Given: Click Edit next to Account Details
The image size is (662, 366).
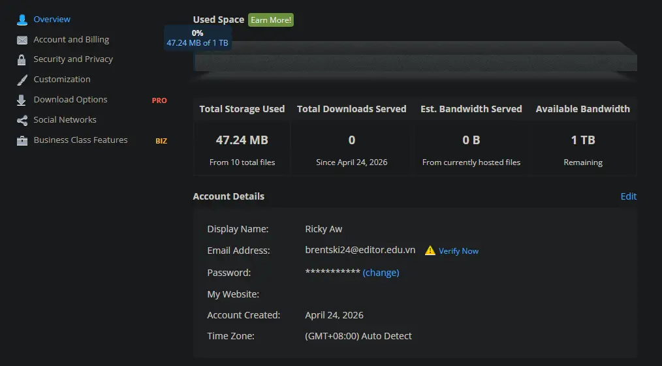Looking at the screenshot, I should pos(628,196).
